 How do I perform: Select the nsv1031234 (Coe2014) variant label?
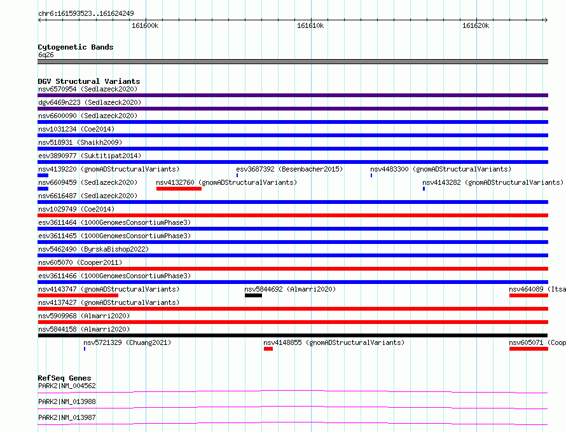tap(76, 129)
